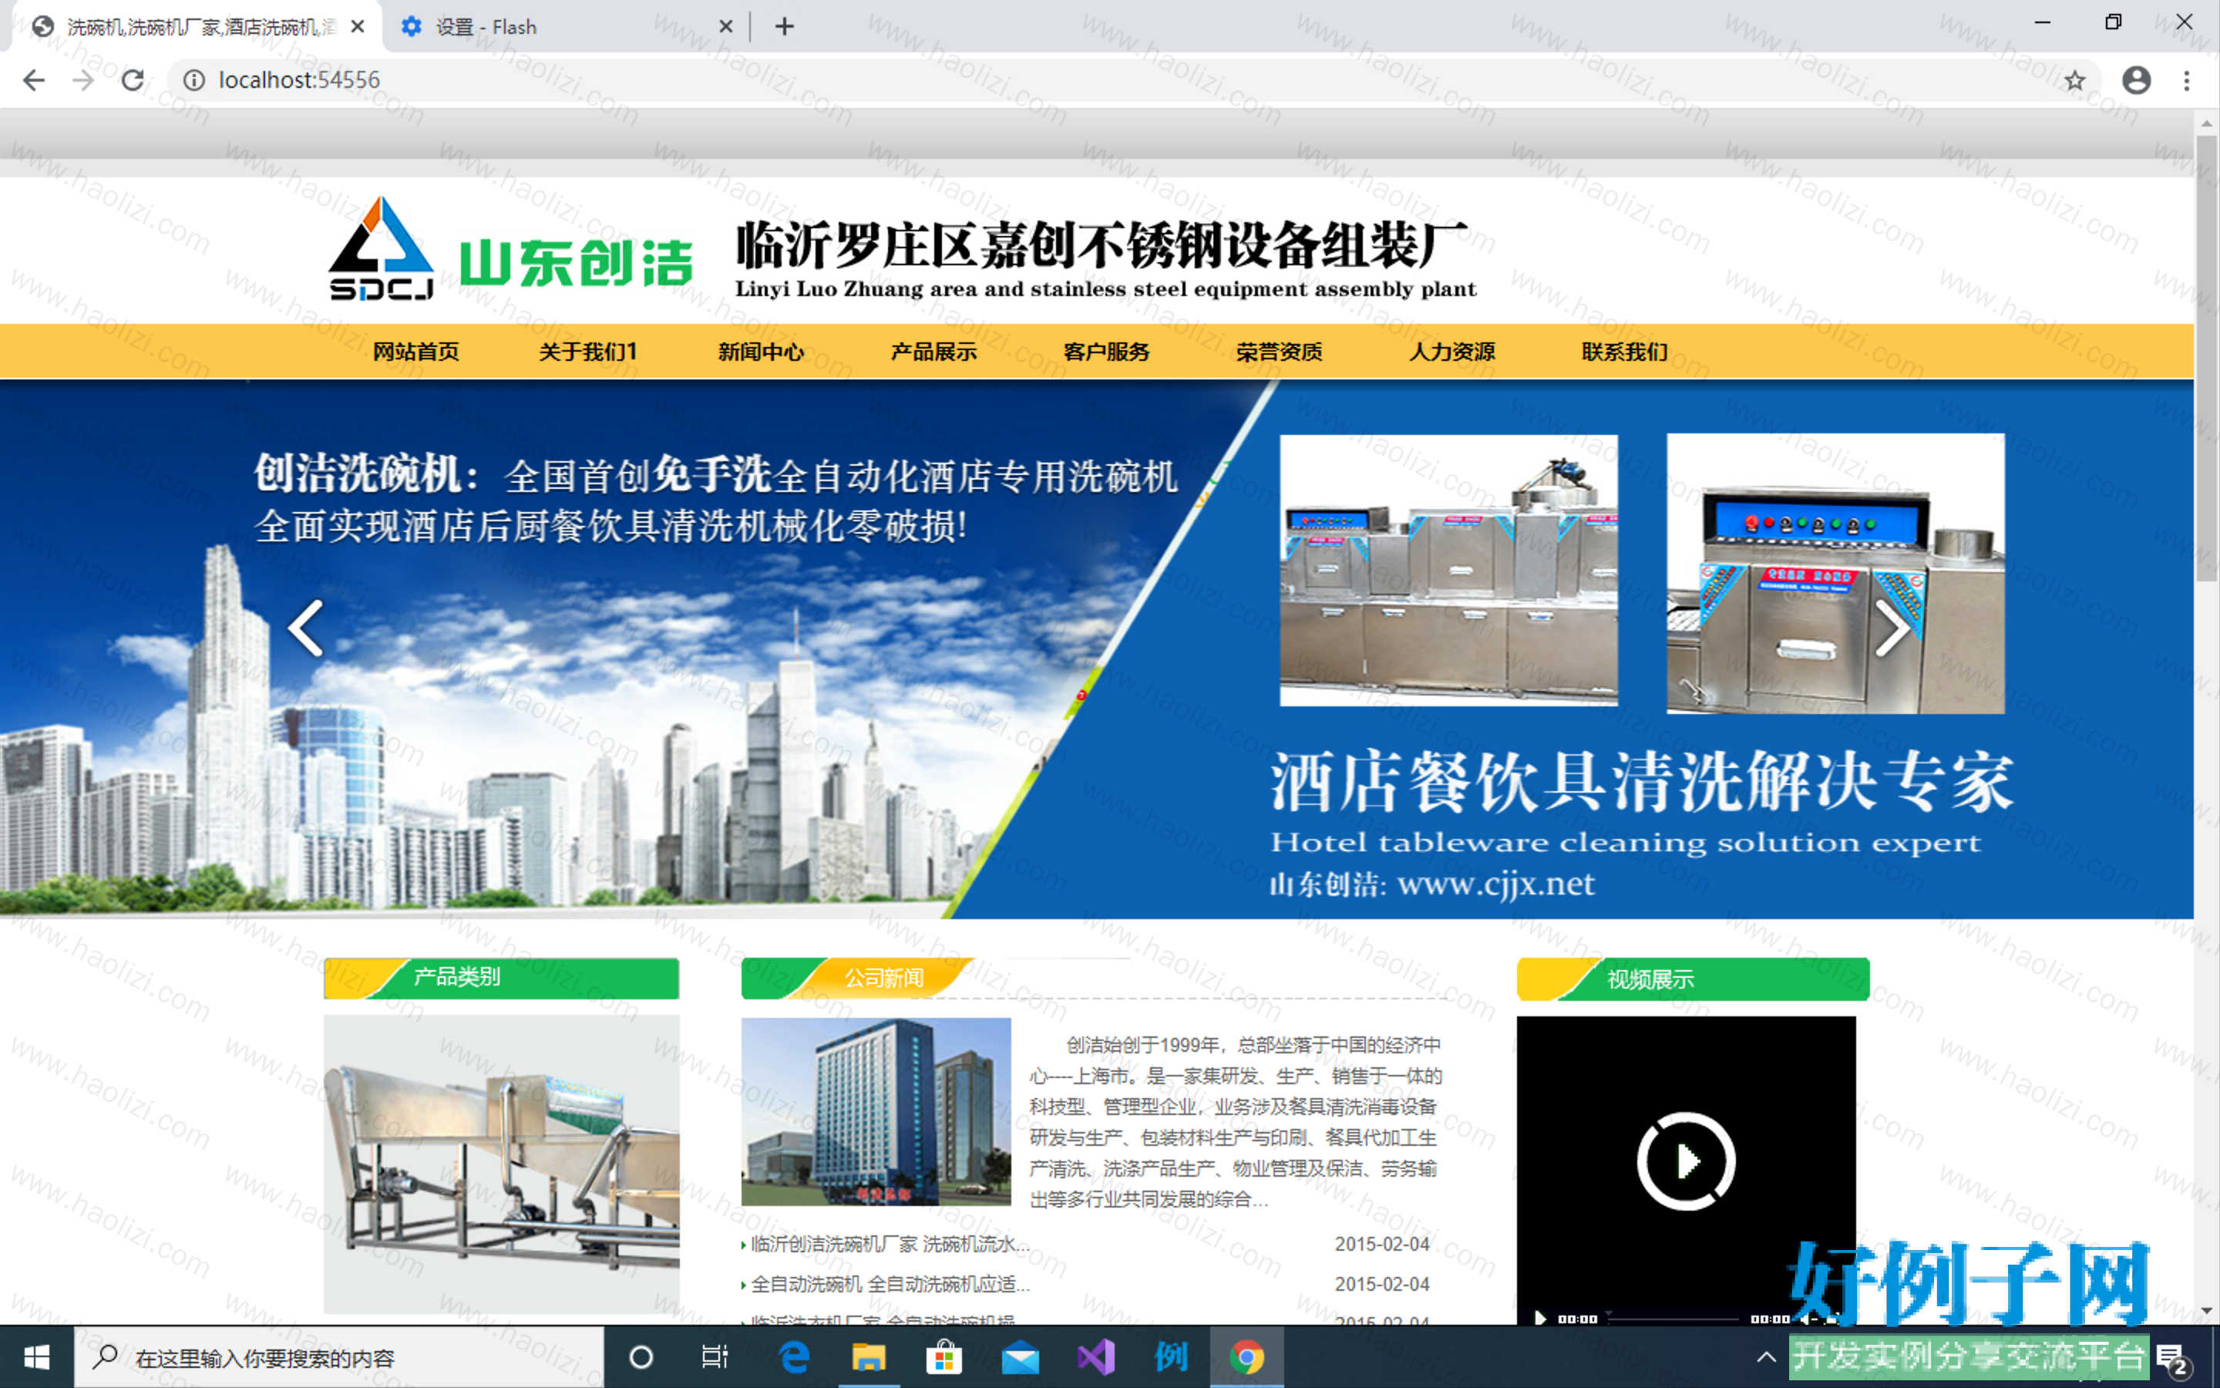Play the video using the large circular button
The height and width of the screenshot is (1388, 2220).
1686,1161
